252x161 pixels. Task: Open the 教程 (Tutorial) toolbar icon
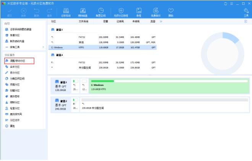[139, 12]
